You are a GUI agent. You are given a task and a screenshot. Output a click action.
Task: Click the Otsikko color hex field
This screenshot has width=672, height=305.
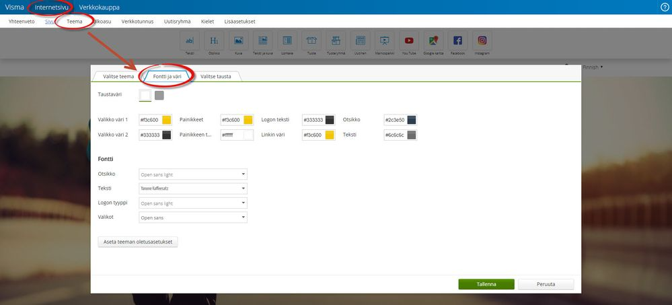click(395, 120)
